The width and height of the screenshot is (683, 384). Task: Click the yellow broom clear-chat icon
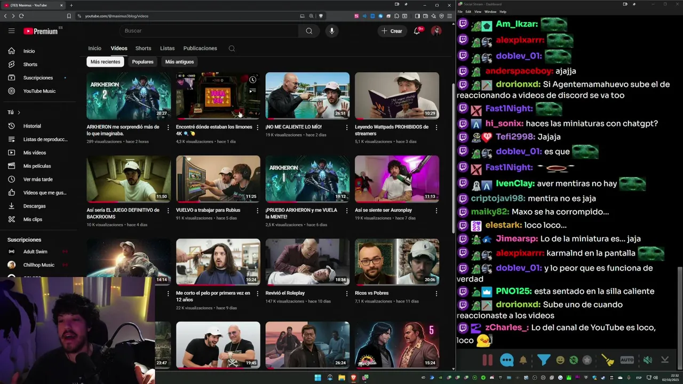608,360
